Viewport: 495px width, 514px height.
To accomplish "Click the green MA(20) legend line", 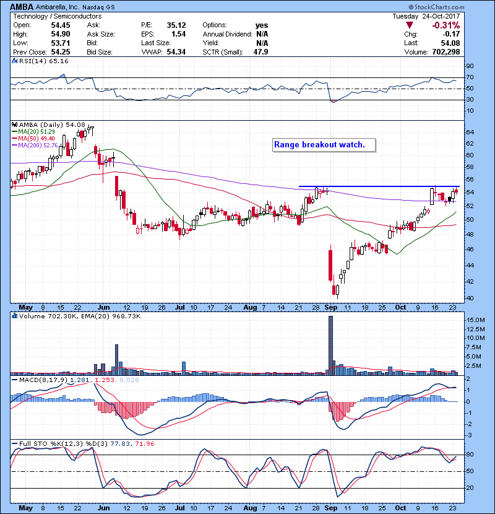I will (14, 132).
